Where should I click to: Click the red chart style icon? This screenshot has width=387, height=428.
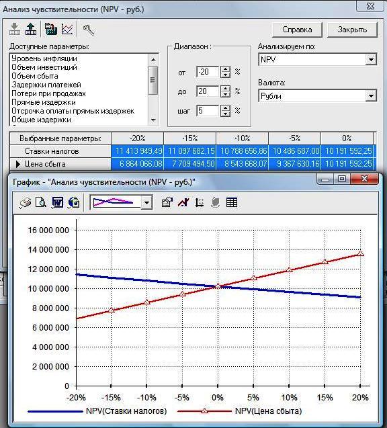[x=183, y=202]
